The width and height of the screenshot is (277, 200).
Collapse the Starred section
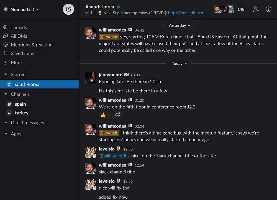click(6, 74)
